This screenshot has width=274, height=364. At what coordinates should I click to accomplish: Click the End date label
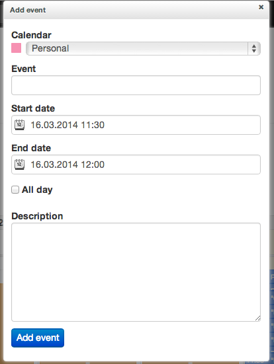coord(31,148)
